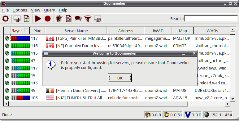Open the File menu
The image size is (239, 121).
[6, 10]
